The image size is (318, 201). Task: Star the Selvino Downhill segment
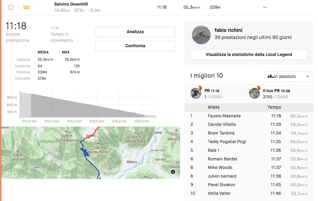point(11,7)
